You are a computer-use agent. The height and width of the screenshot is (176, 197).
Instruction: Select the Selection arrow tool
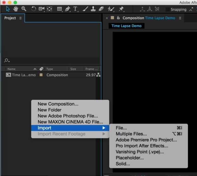point(8,9)
